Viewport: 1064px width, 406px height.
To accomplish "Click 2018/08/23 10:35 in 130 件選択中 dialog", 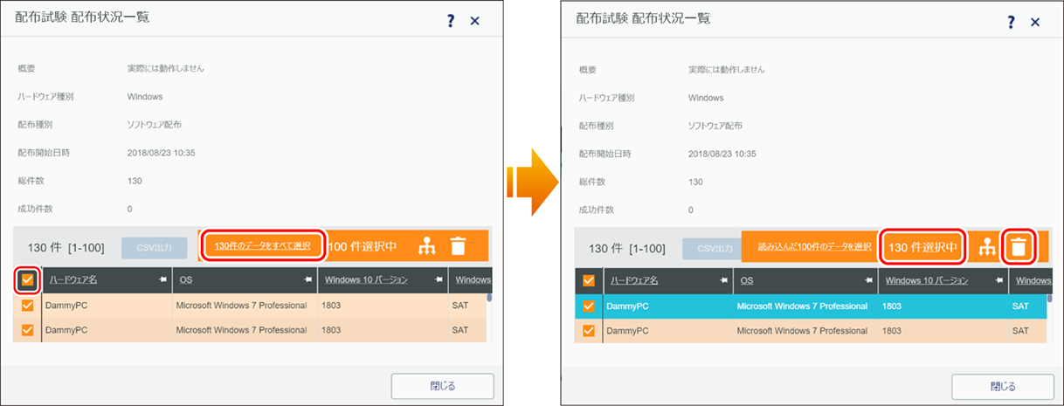I will 722,153.
